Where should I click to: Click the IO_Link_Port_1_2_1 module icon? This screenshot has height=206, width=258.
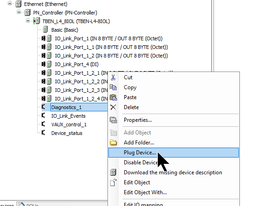click(x=49, y=72)
